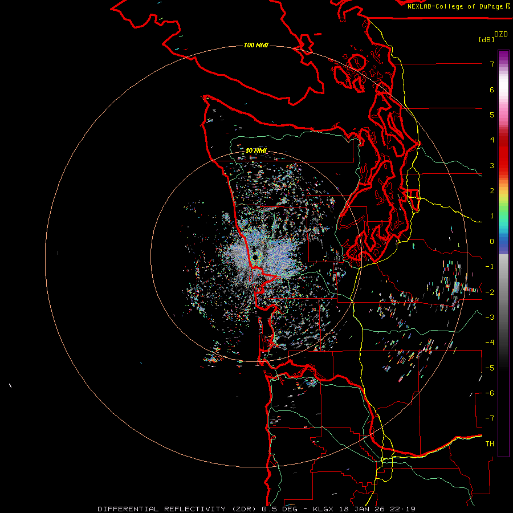Click the TH legend label

[x=490, y=444]
